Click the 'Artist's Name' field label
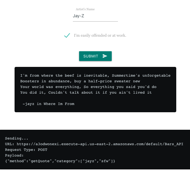This screenshot has width=190, height=174. [85, 9]
